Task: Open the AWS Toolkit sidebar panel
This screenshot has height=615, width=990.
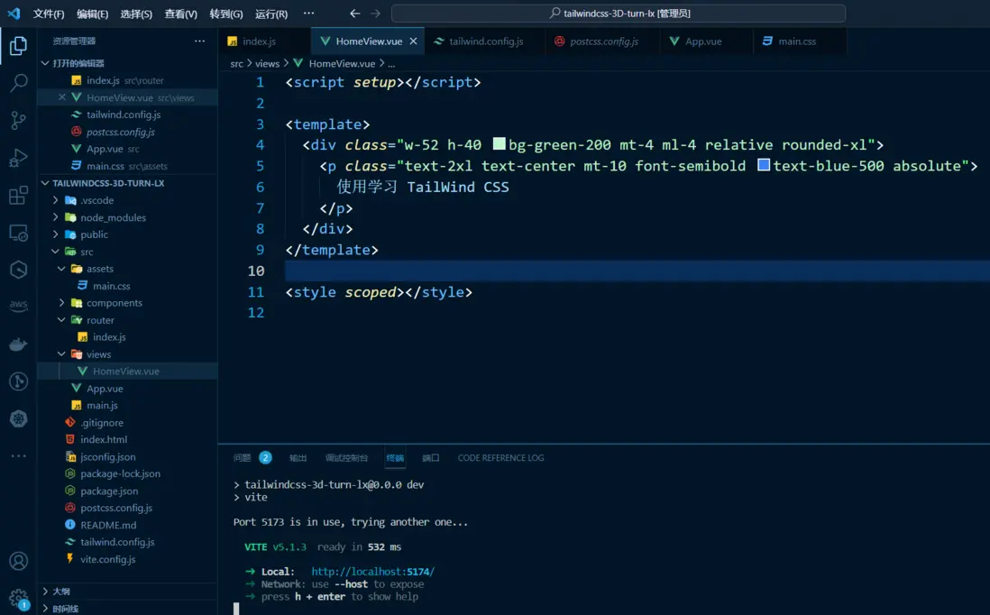Action: coord(18,305)
